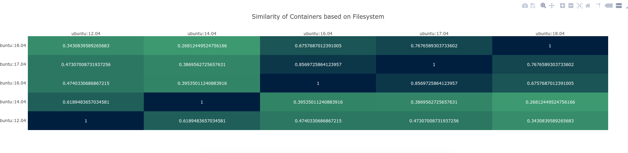Click the ubuntu:12.04 column label
The image size is (628, 153).
tap(86, 34)
